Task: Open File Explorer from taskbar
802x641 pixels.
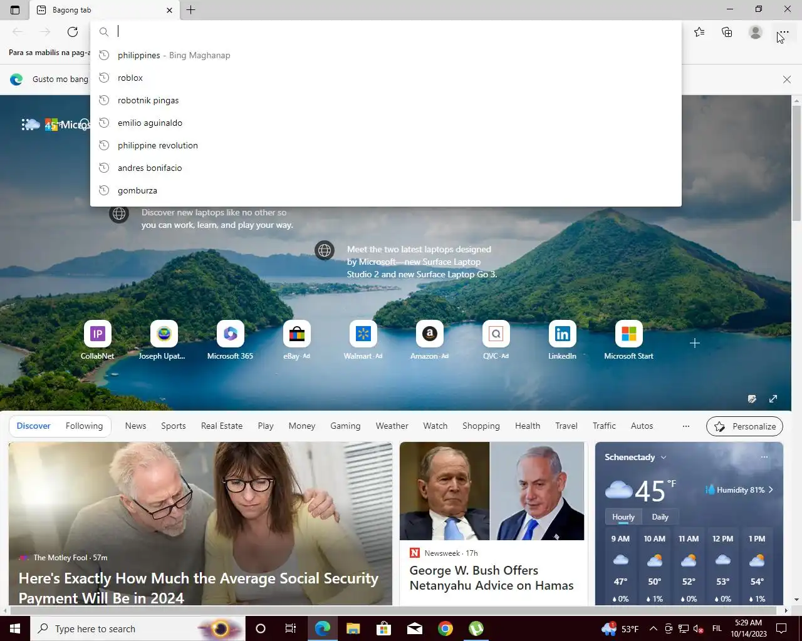Action: click(x=353, y=628)
